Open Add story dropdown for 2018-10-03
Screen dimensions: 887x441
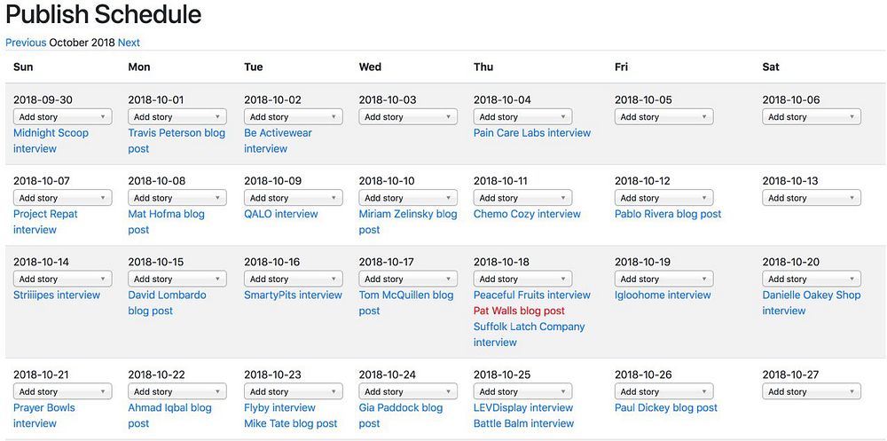408,117
